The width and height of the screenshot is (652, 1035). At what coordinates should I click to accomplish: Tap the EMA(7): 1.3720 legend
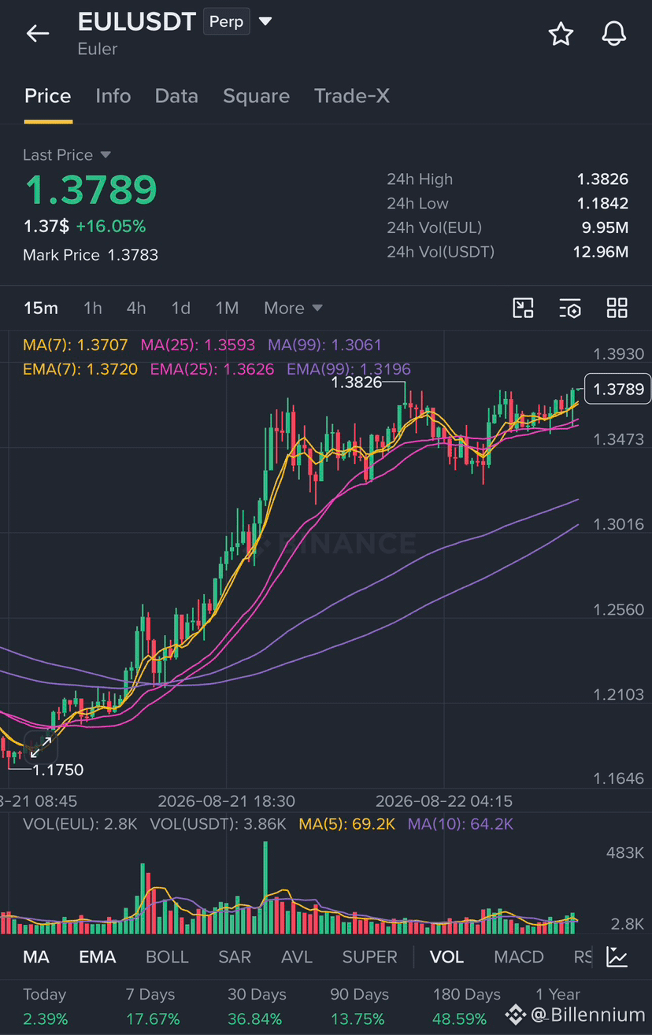point(80,369)
